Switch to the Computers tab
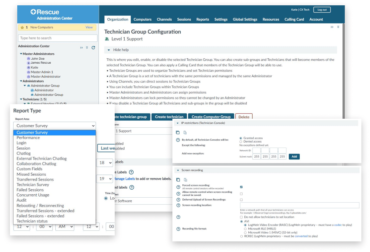This screenshot has width=370, height=252. pyautogui.click(x=142, y=20)
